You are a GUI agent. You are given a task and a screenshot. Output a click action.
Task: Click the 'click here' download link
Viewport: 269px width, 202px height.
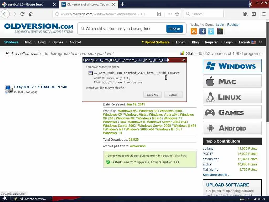[x=181, y=156]
